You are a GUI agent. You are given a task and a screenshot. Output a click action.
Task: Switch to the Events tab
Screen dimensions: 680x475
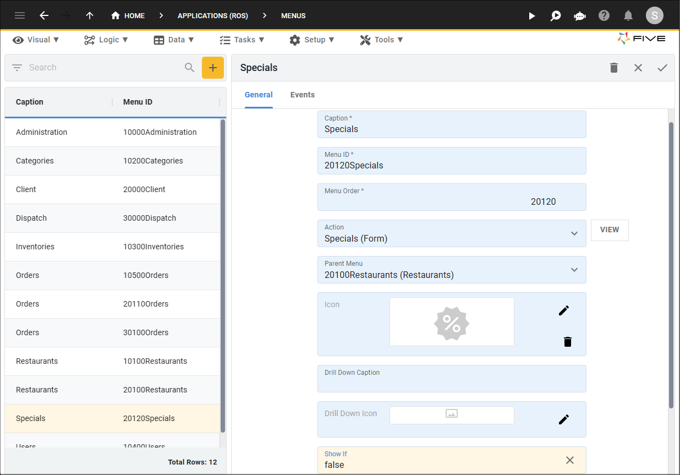point(302,95)
